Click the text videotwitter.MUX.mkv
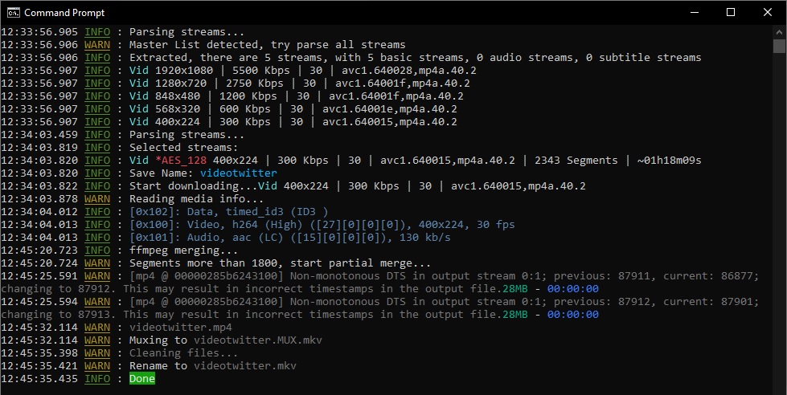 click(258, 340)
